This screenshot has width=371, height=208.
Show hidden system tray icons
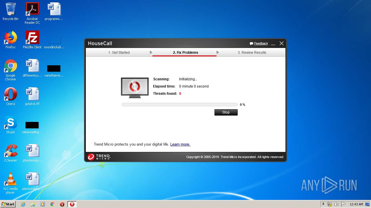323,204
